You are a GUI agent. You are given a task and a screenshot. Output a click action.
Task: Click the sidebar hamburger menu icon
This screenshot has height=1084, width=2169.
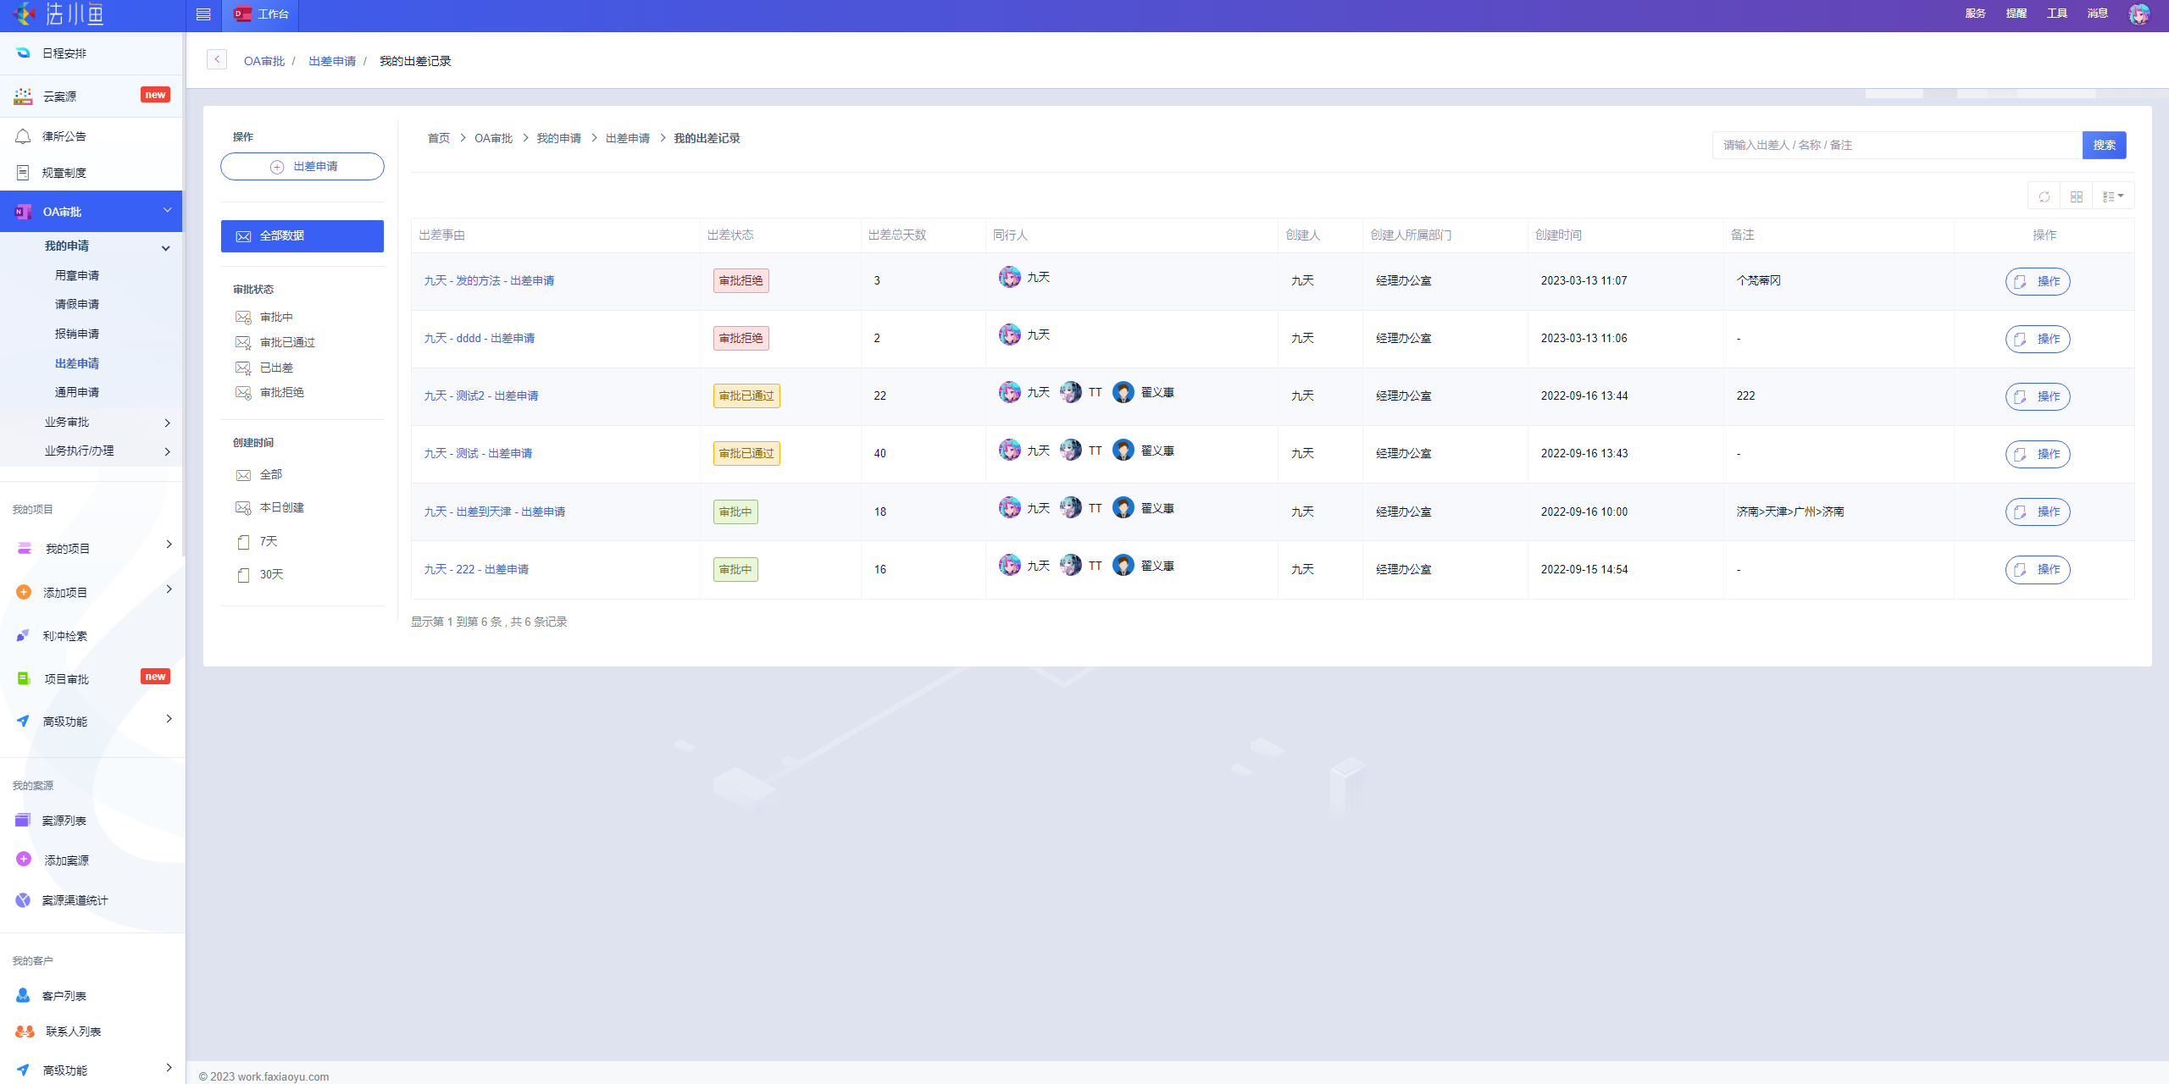[x=203, y=14]
